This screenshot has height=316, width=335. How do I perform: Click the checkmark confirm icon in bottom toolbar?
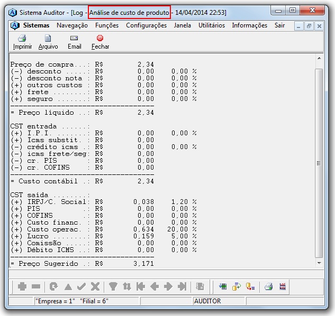[81, 286]
